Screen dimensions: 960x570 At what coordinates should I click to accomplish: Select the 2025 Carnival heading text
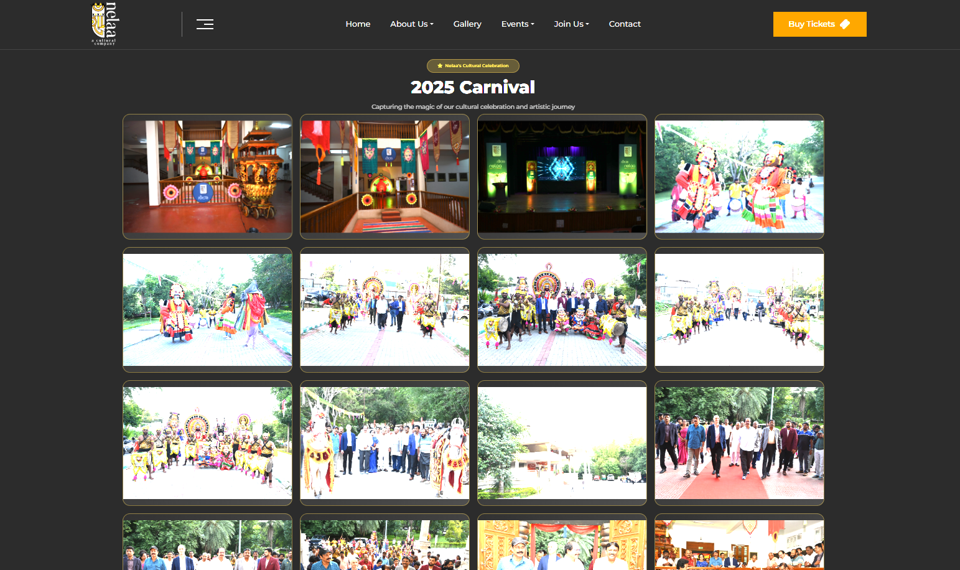(x=473, y=87)
